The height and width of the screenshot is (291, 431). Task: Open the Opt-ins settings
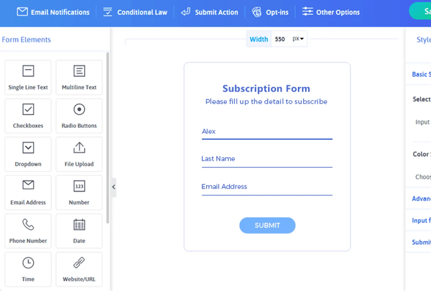(x=271, y=12)
